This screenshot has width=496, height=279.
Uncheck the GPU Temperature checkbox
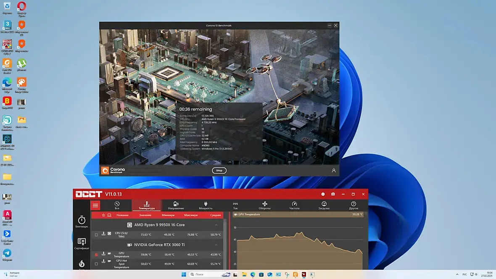coord(96,255)
